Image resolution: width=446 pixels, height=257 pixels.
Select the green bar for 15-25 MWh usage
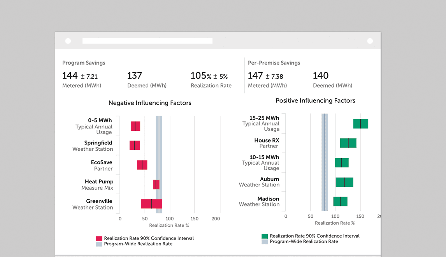click(361, 124)
